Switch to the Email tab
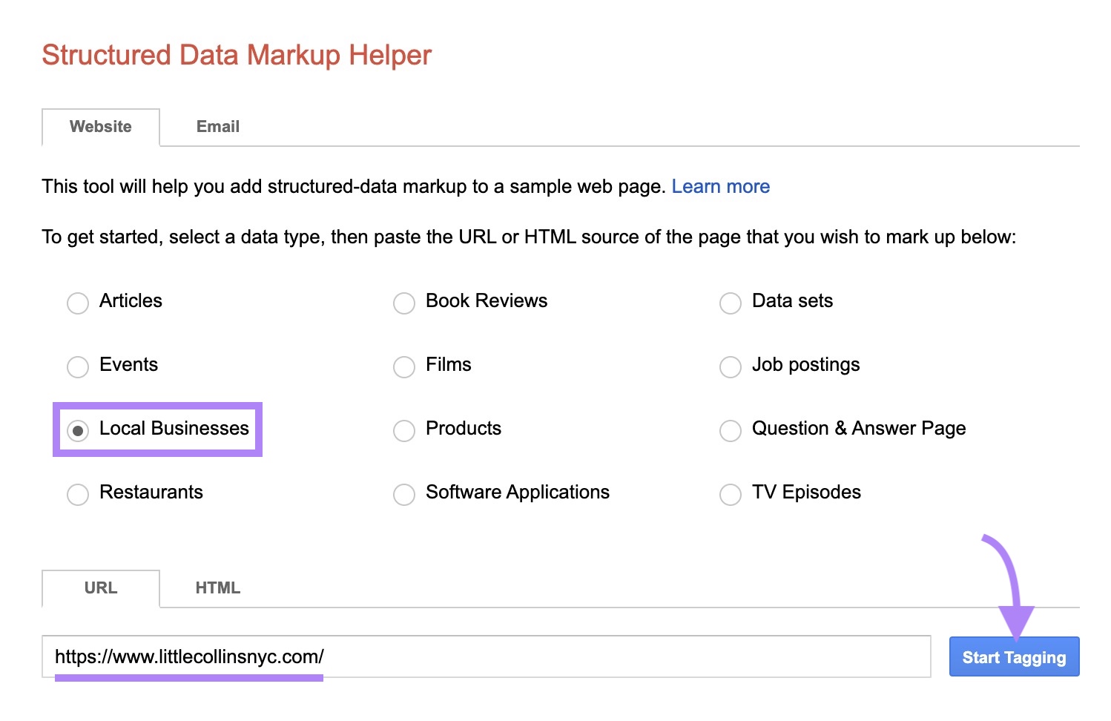Screen dimensions: 1111x721 [x=217, y=126]
